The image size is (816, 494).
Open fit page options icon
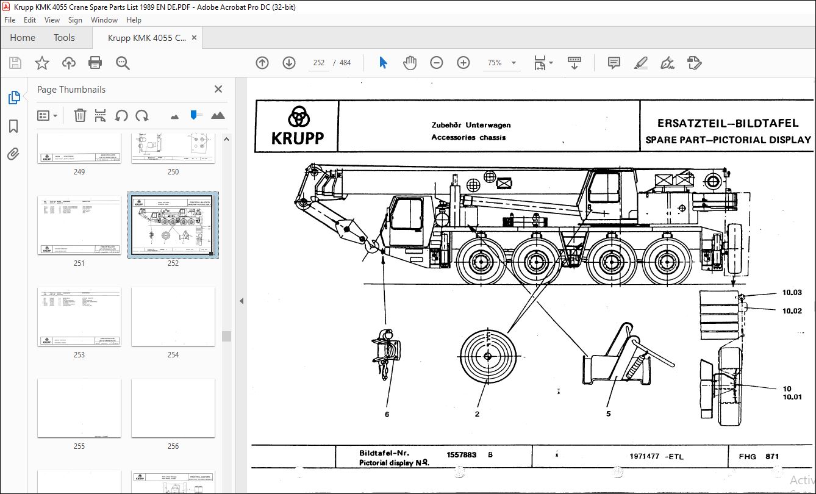(x=543, y=63)
